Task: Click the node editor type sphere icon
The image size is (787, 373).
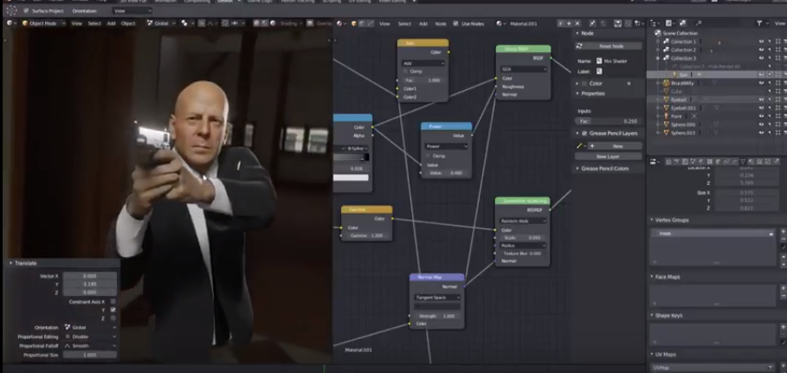Action: (340, 23)
